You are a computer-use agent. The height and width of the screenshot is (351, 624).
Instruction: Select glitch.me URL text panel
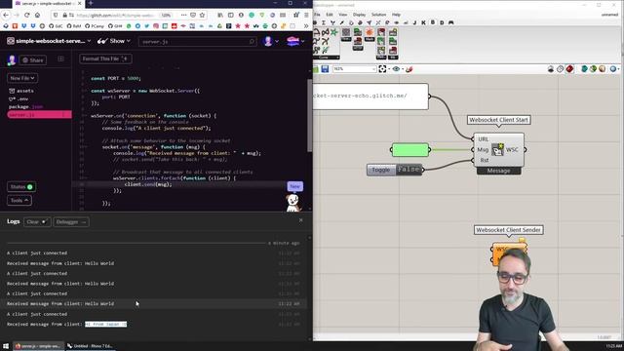point(370,97)
